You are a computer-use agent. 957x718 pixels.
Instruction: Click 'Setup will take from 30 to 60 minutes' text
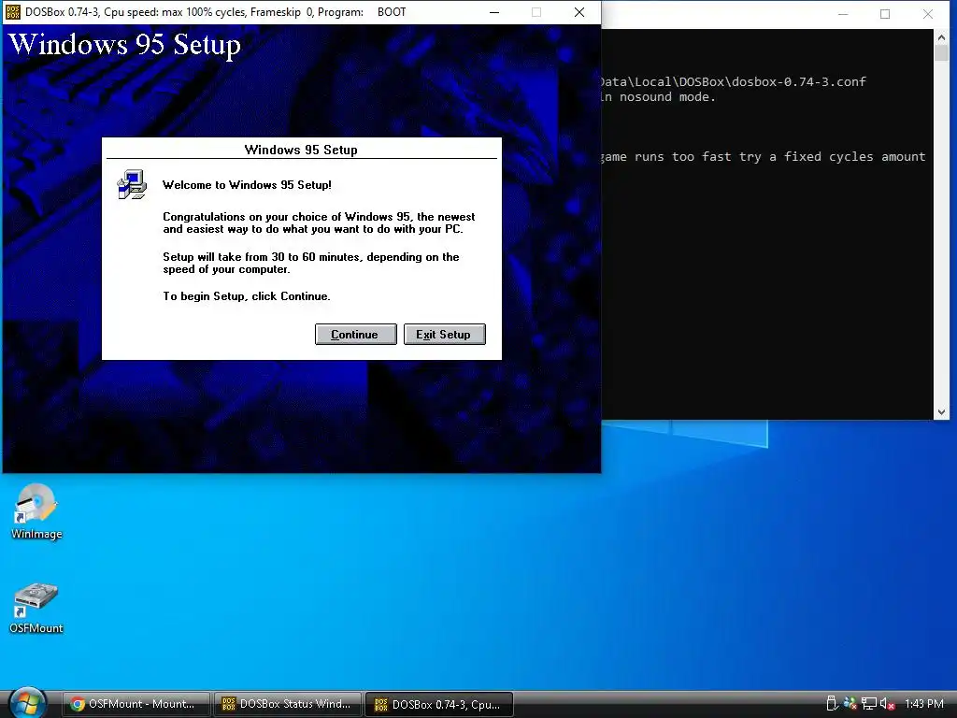[x=263, y=257]
